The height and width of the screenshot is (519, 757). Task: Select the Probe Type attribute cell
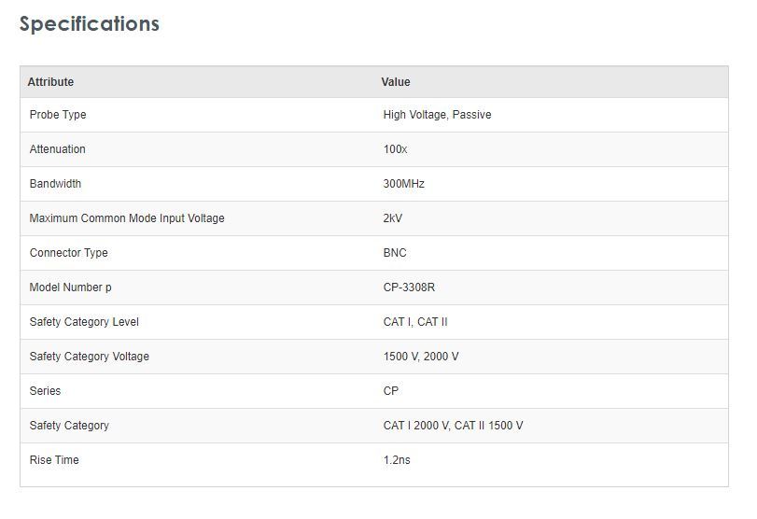pyautogui.click(x=58, y=115)
